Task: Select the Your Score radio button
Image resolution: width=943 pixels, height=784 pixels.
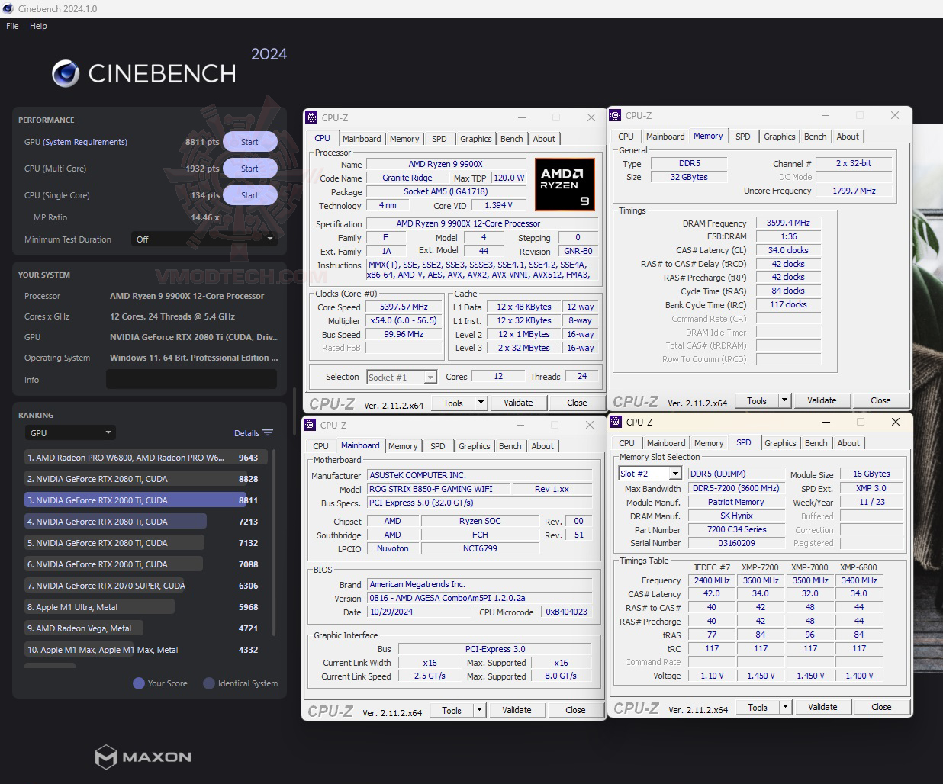Action: (x=138, y=683)
